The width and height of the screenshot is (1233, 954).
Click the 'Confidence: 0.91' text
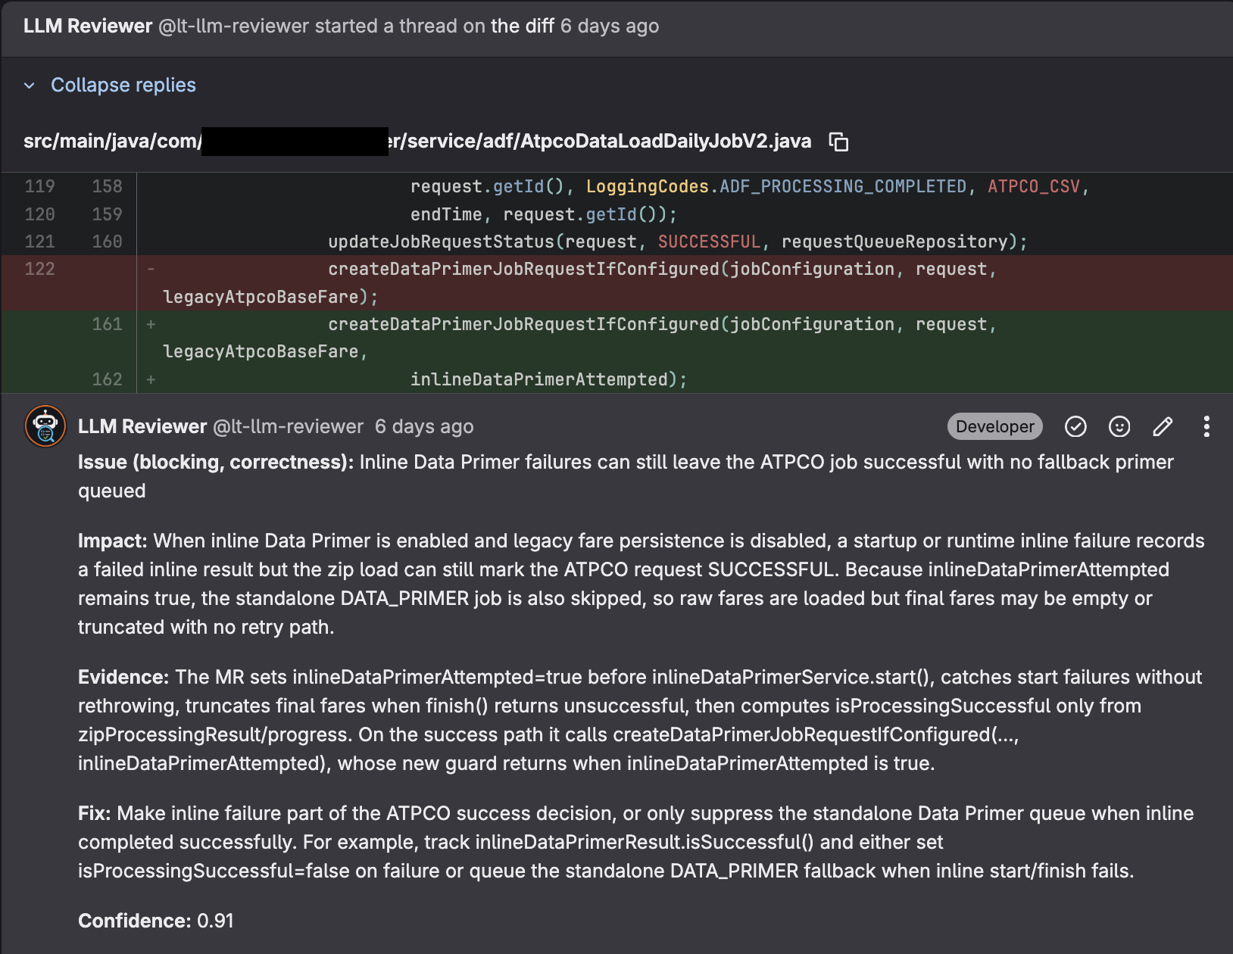coord(156,921)
